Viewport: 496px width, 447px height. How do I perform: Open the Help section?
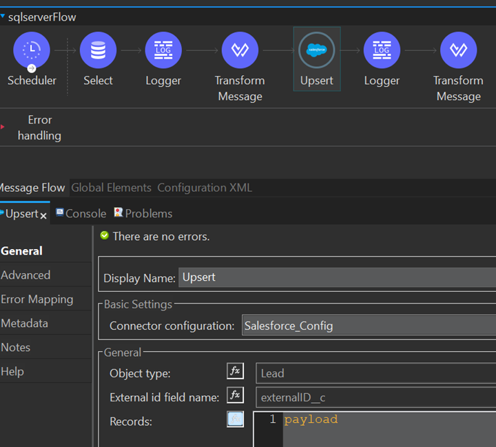tap(12, 371)
